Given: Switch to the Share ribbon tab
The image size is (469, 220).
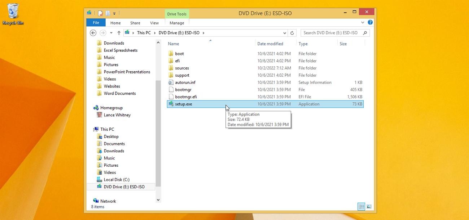Looking at the screenshot, I should 135,23.
